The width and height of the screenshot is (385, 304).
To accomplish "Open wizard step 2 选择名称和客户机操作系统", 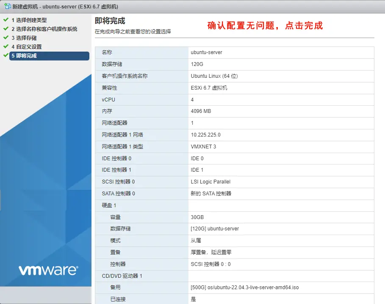I will click(44, 29).
